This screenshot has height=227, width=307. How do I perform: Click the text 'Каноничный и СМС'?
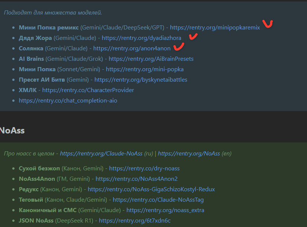tap(48, 210)
